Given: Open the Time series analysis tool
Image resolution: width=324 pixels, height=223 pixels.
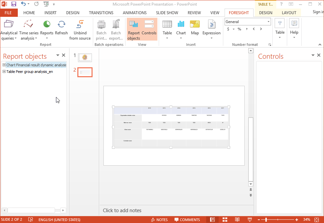Looking at the screenshot, I should tap(29, 29).
